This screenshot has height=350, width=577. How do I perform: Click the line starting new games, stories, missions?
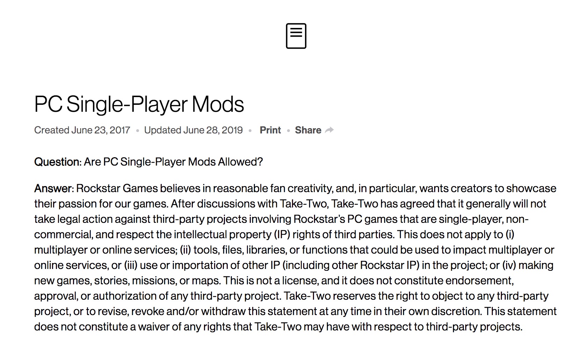(274, 281)
